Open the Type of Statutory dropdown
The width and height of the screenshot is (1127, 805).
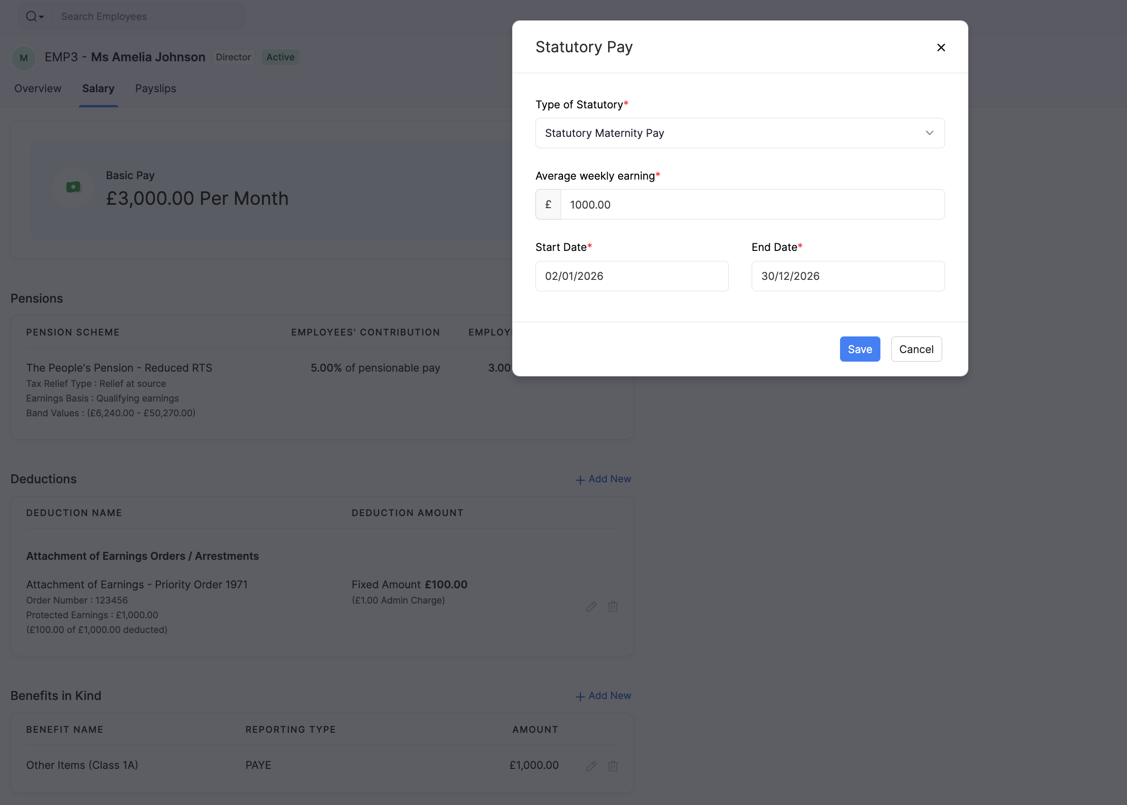click(739, 133)
